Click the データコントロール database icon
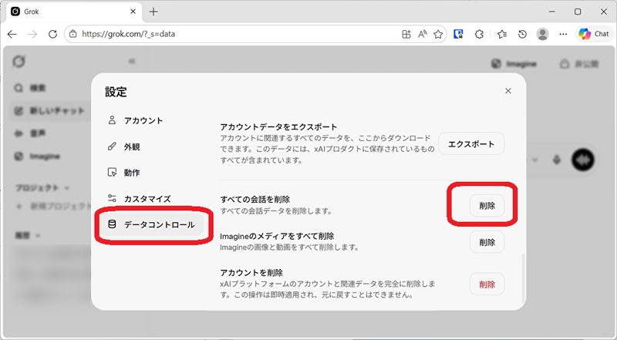Viewport: 617px width, 340px height. (112, 224)
